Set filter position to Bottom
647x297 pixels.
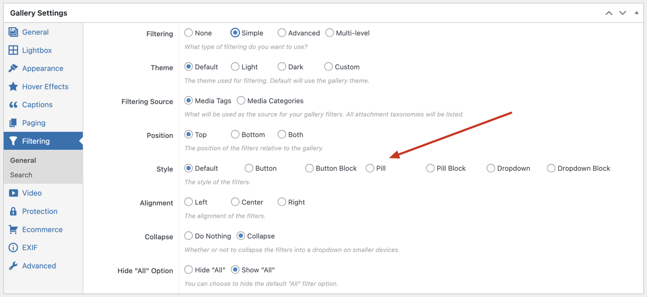pyautogui.click(x=235, y=134)
